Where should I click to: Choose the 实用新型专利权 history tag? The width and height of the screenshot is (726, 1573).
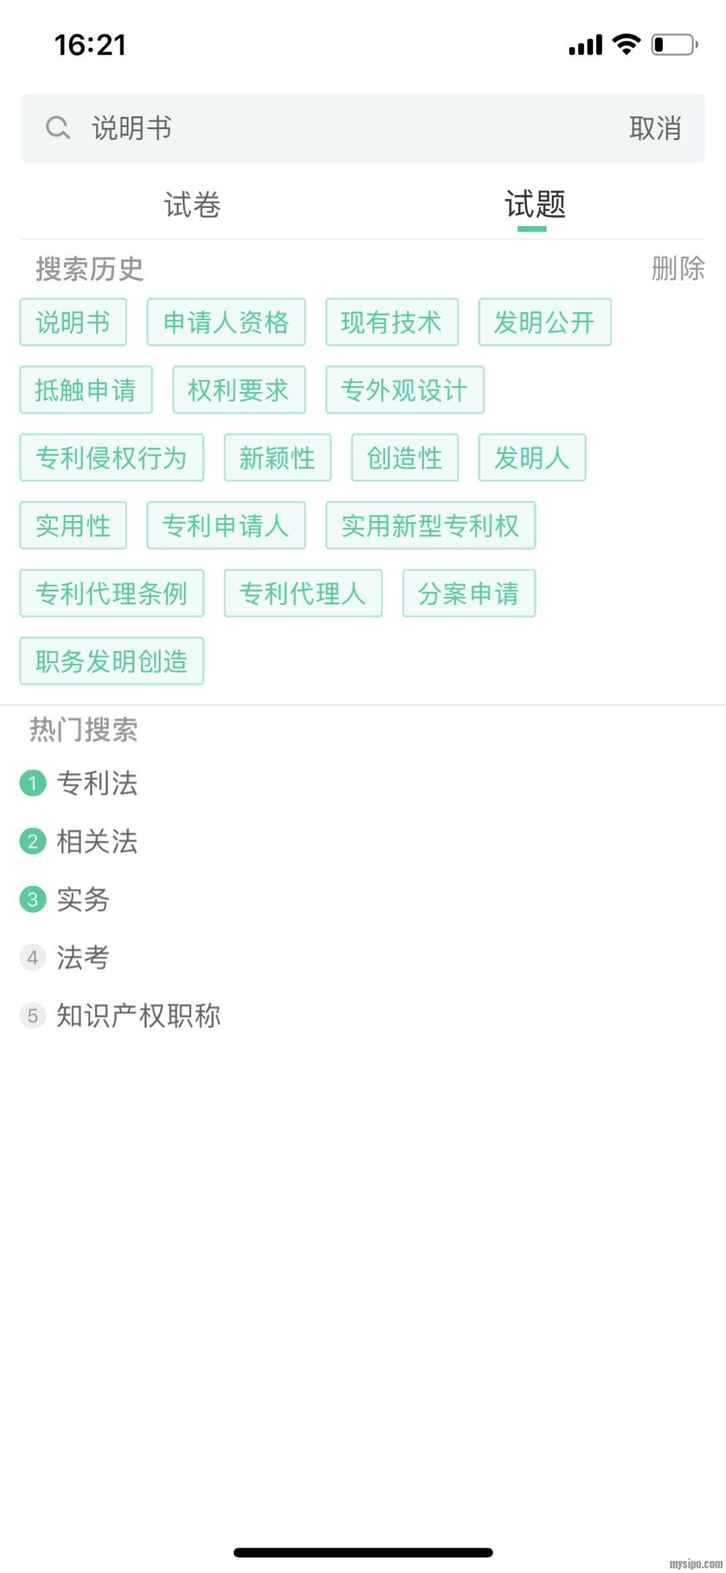point(430,525)
